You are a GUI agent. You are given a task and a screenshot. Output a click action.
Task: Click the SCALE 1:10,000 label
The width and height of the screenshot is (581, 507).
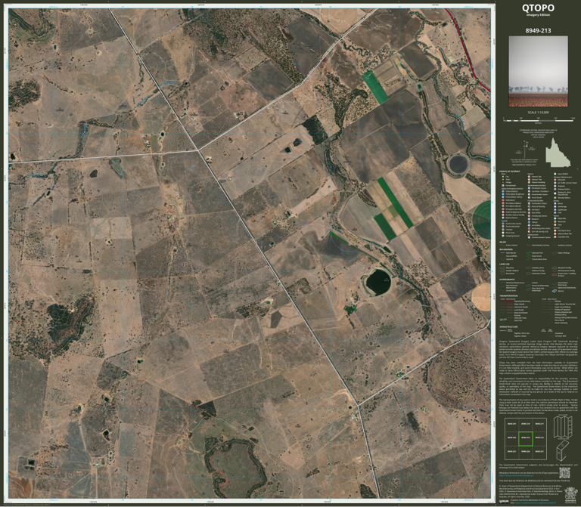tap(538, 112)
